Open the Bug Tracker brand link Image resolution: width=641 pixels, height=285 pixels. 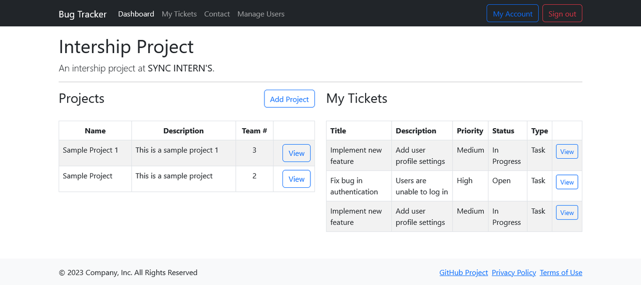[83, 14]
